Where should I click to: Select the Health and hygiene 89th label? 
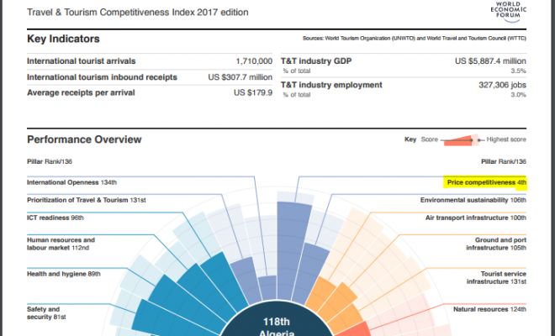(64, 274)
